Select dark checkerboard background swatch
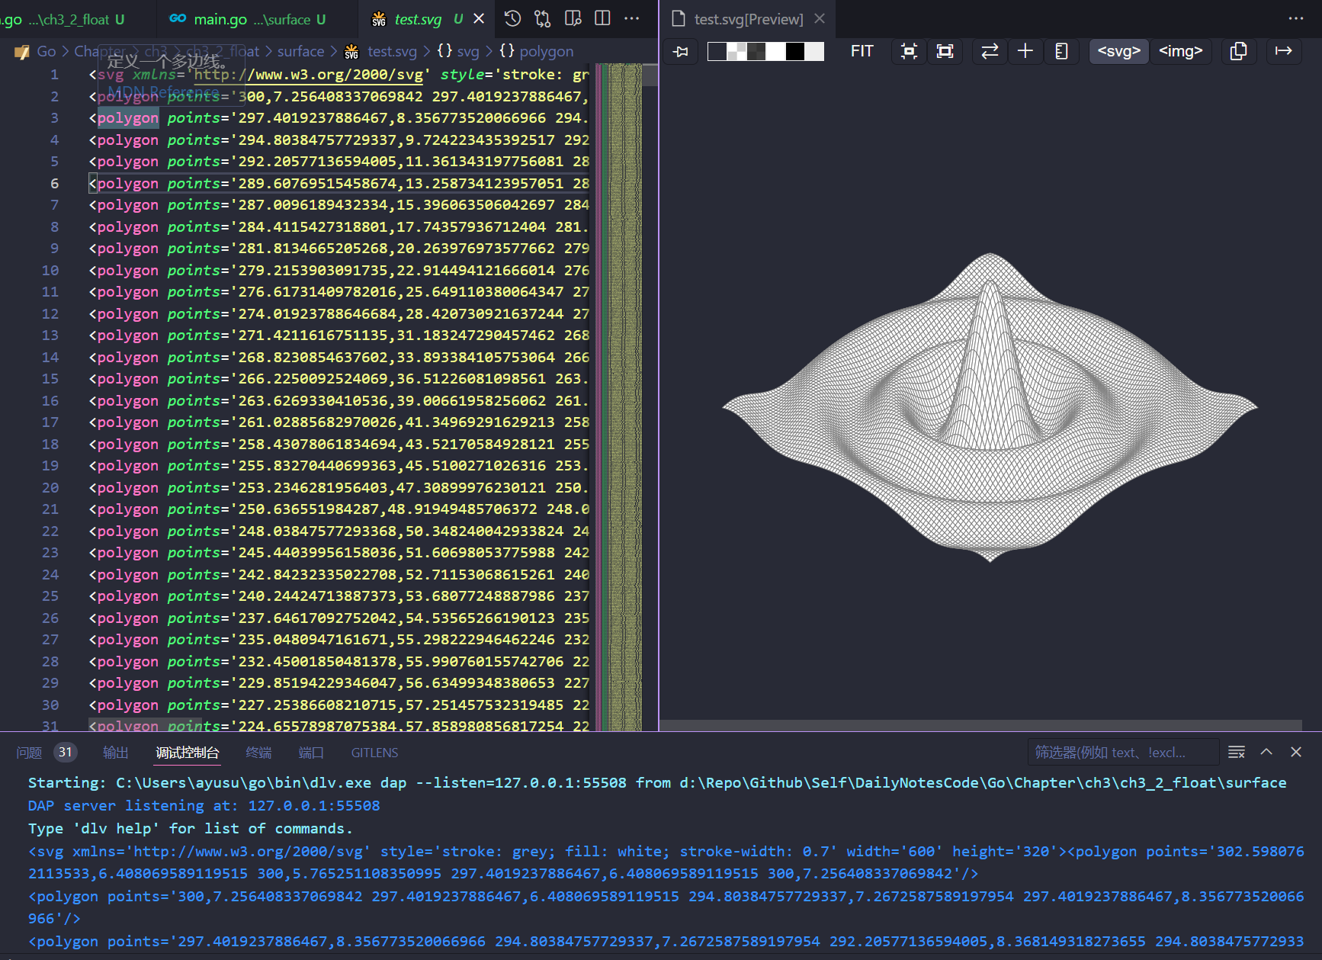Image resolution: width=1322 pixels, height=960 pixels. [756, 51]
